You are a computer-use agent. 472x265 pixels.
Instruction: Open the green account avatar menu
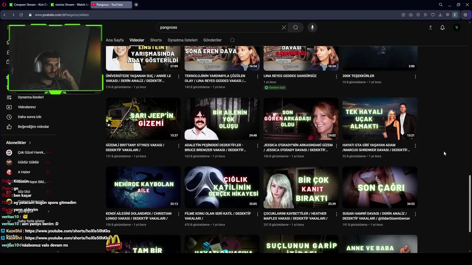pyautogui.click(x=457, y=27)
